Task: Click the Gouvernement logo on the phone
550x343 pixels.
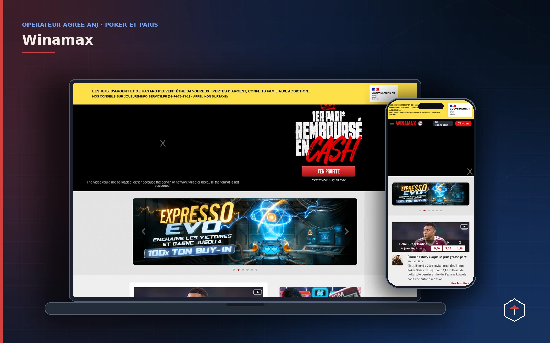Action: 460,109
